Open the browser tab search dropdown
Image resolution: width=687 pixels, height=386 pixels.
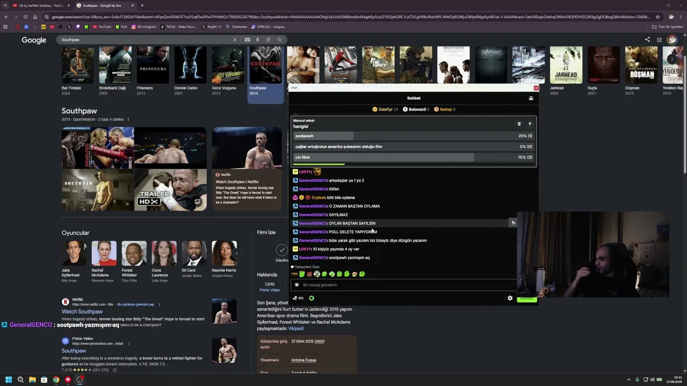click(x=5, y=5)
